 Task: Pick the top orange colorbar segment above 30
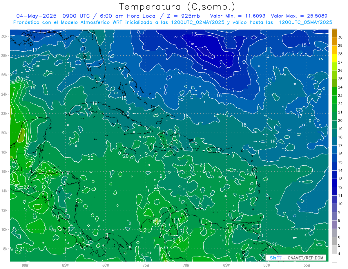coord(334,33)
